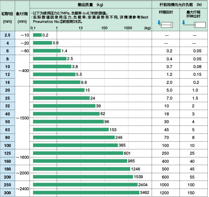The width and height of the screenshot is (209, 197).
Task: Click the 搬运质量 (kg) header title
Action: 91,5
